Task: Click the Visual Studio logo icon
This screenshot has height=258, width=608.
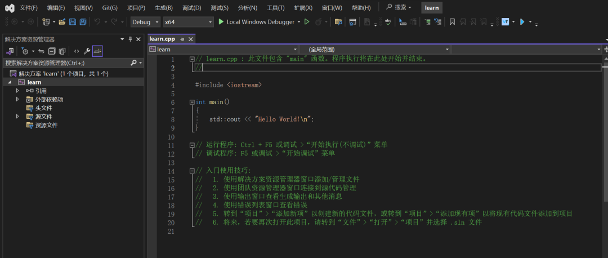Action: pyautogui.click(x=10, y=8)
